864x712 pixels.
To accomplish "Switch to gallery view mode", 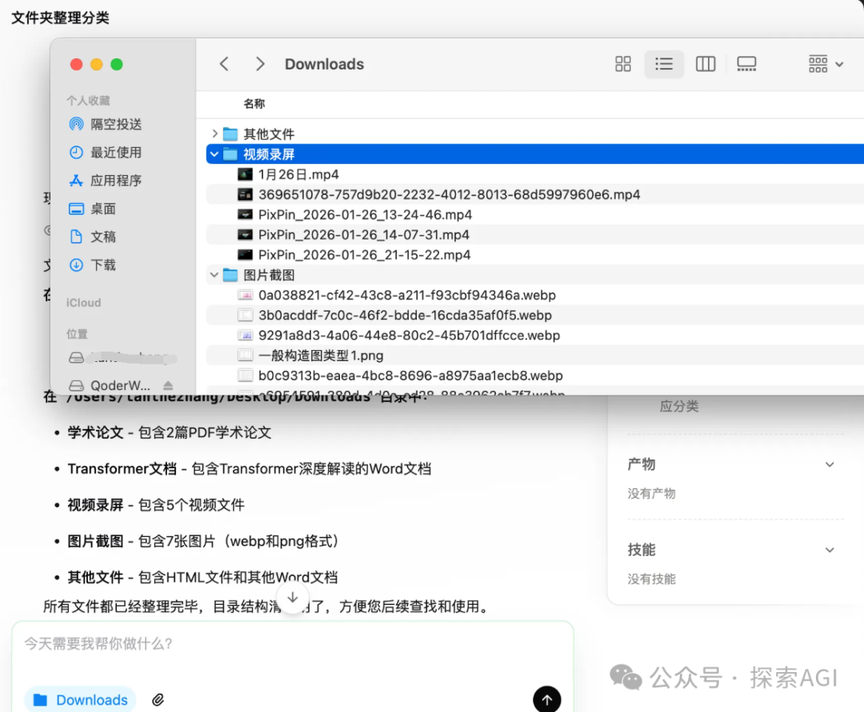I will 746,64.
